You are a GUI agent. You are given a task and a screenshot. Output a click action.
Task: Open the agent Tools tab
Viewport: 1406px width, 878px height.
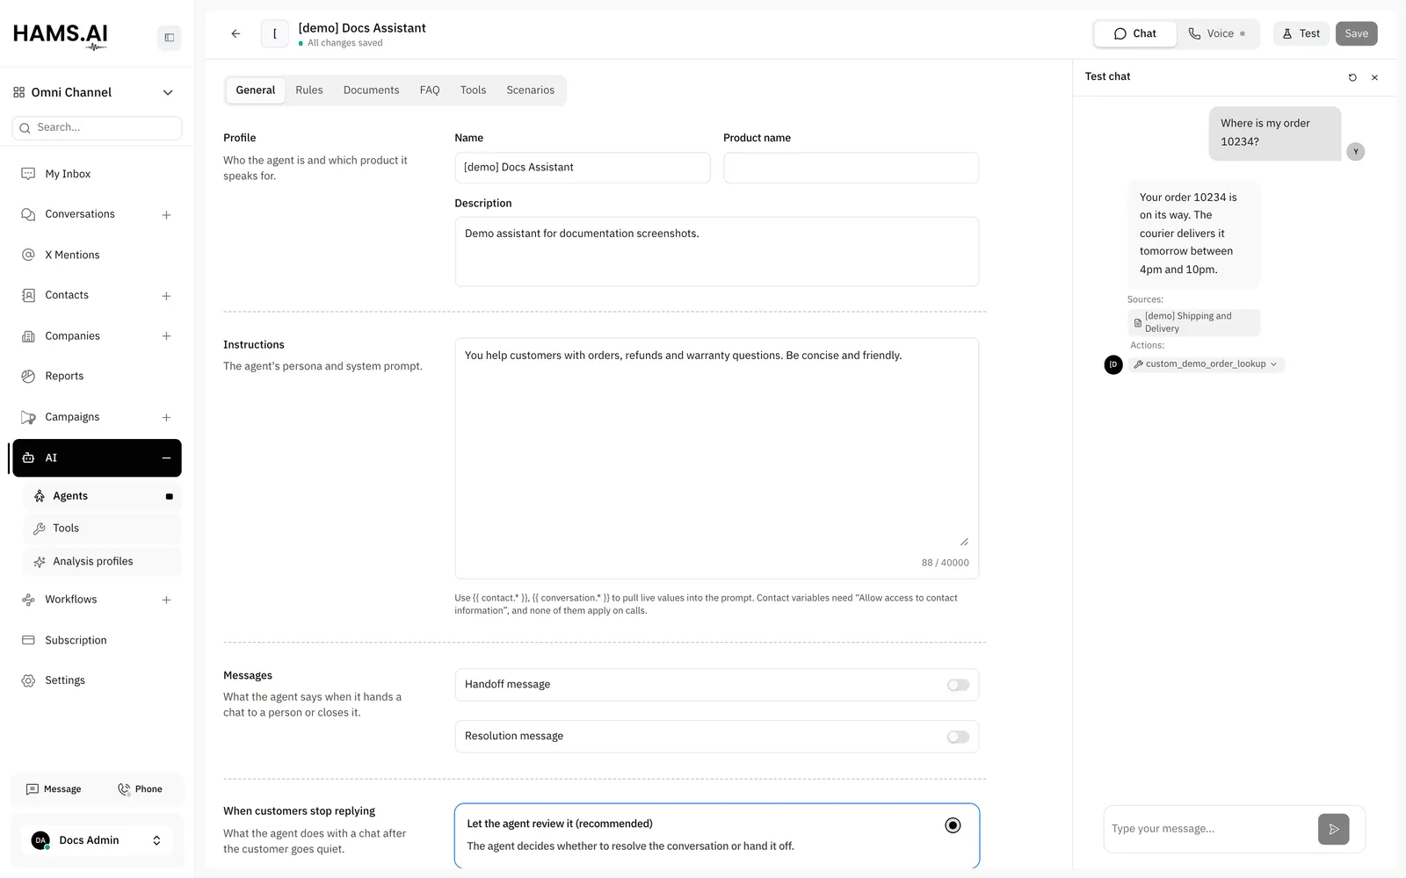(x=473, y=90)
